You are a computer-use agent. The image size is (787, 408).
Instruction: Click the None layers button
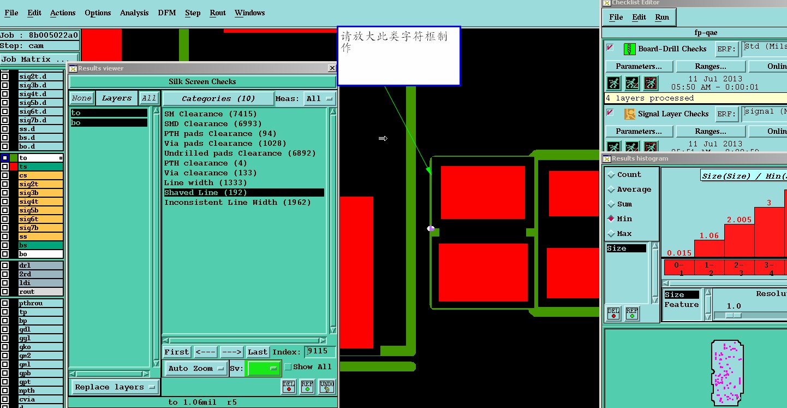click(81, 98)
